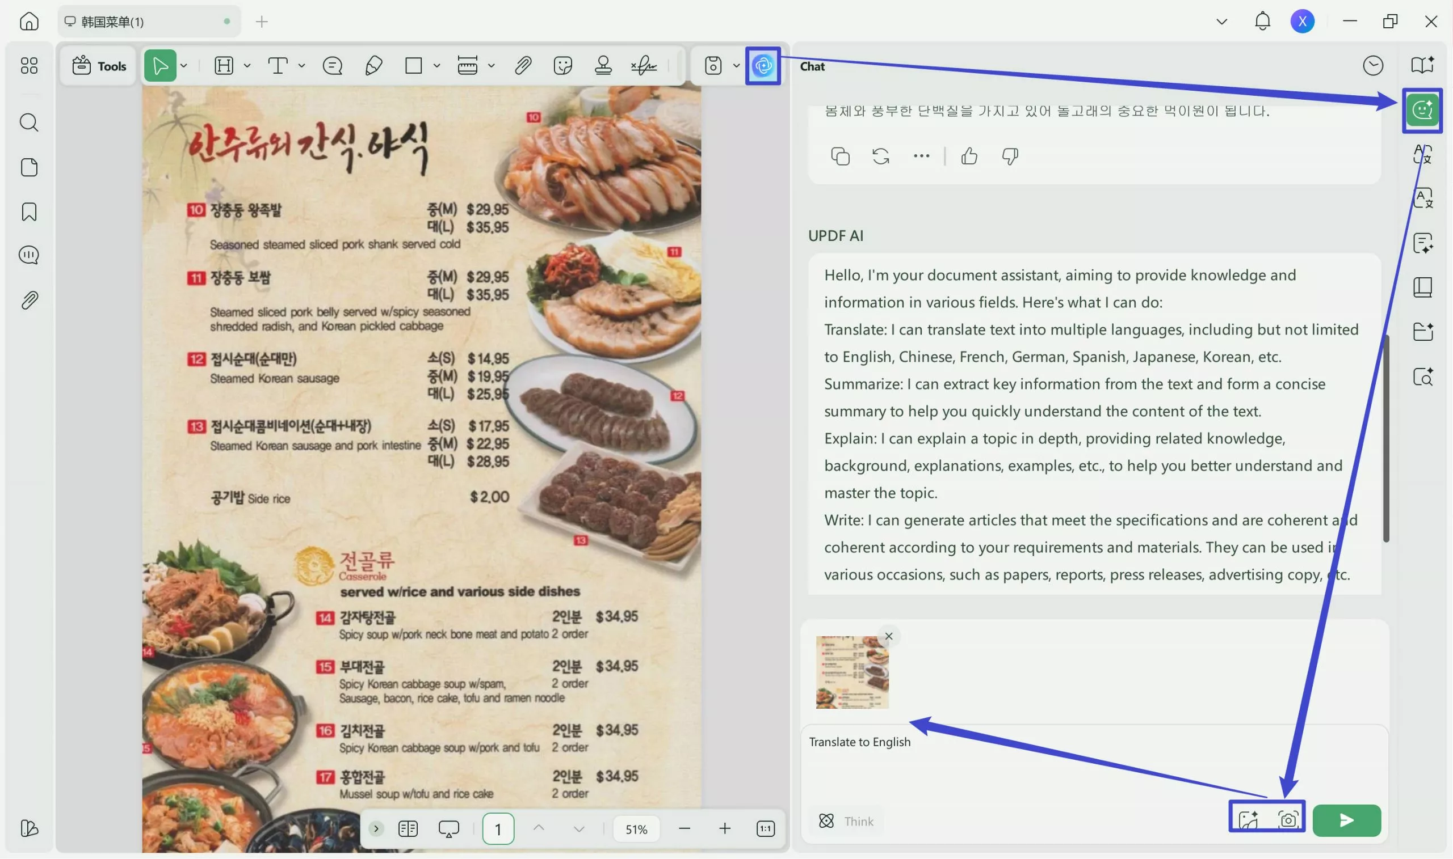Image resolution: width=1453 pixels, height=859 pixels.
Task: Expand the tab list chevron at top right
Action: point(1221,21)
